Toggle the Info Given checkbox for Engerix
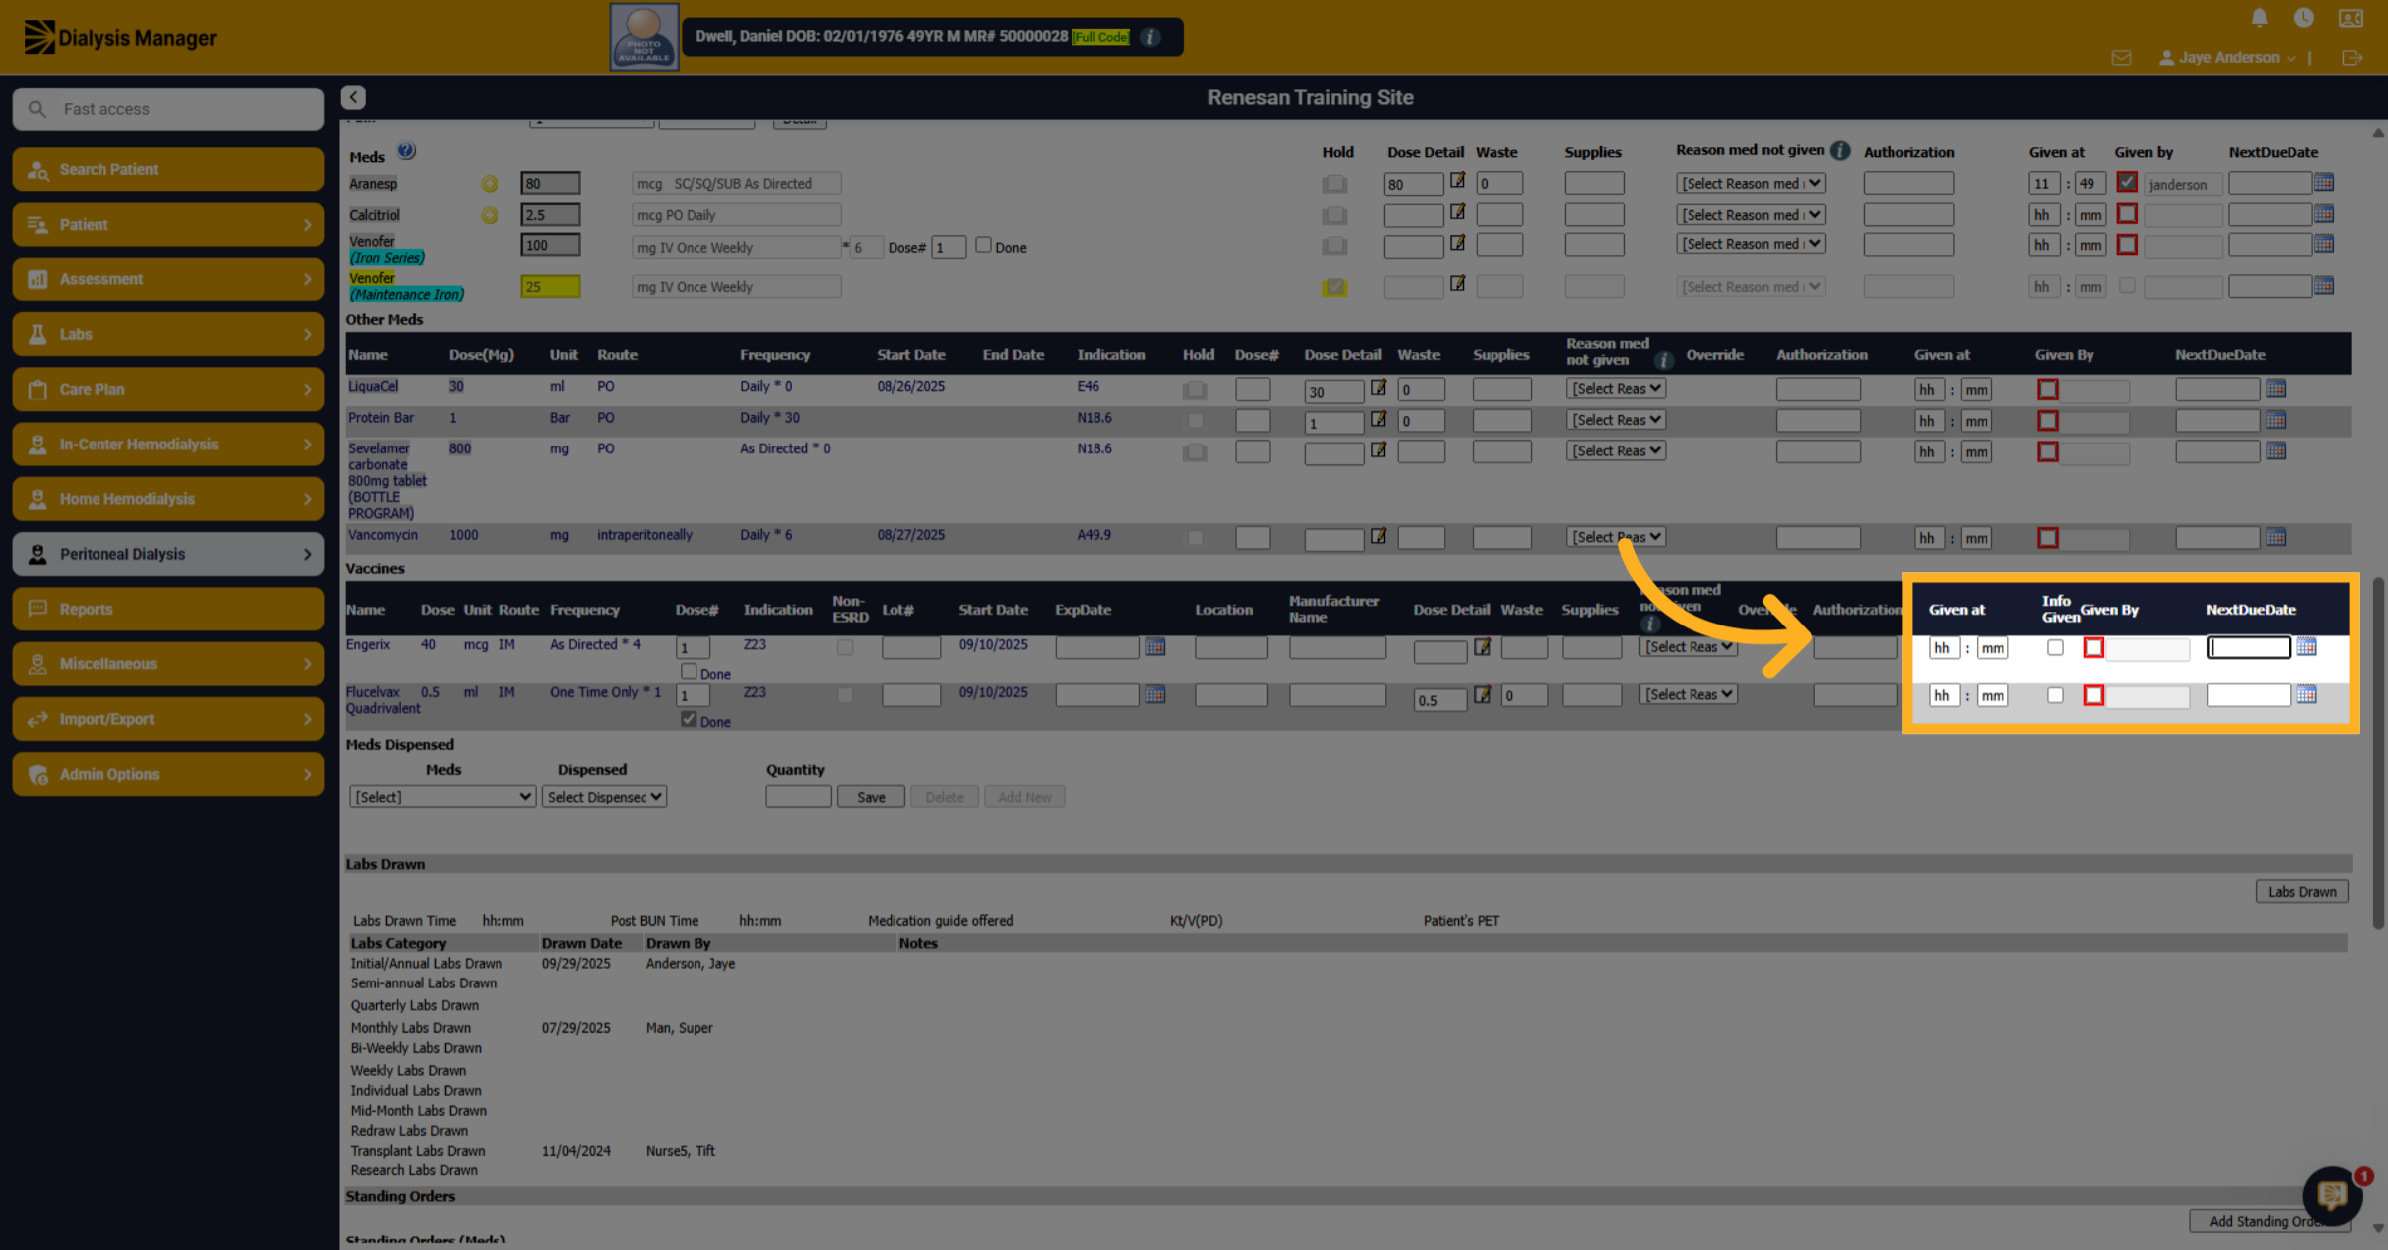Screen dimensions: 2388x1250 pos(2055,647)
